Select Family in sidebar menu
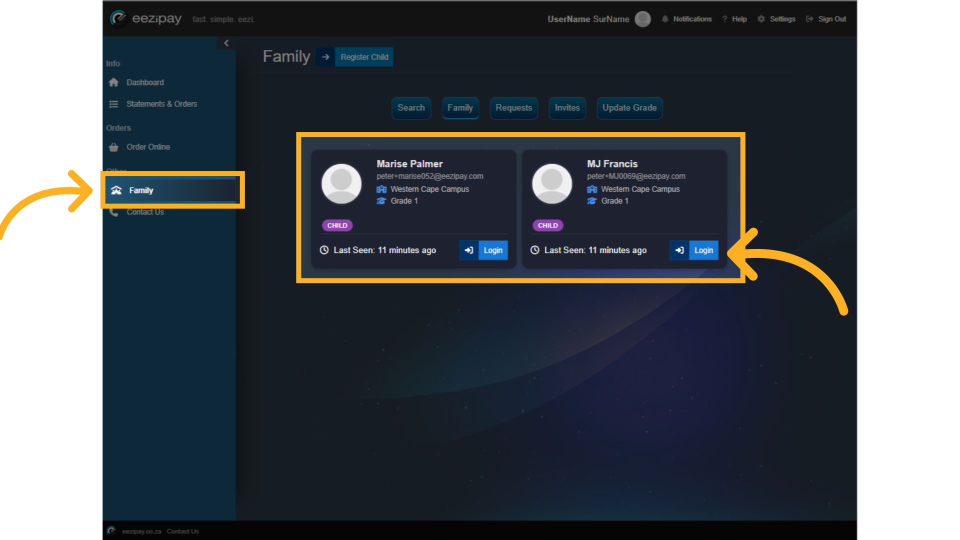Viewport: 960px width, 540px height. (141, 190)
